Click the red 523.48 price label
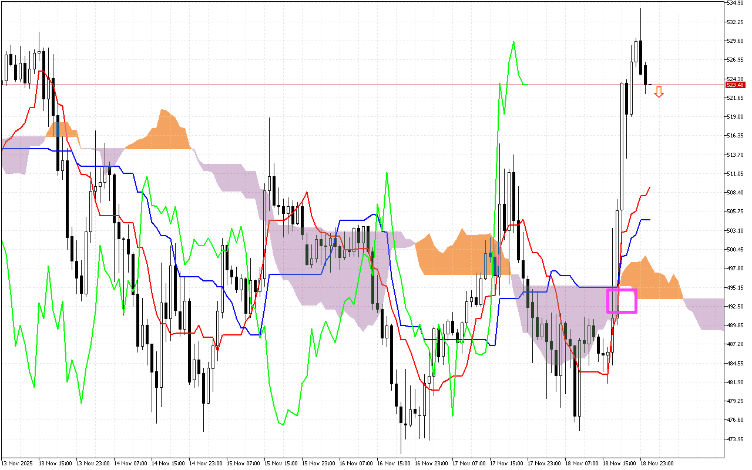752x470 pixels. (734, 85)
